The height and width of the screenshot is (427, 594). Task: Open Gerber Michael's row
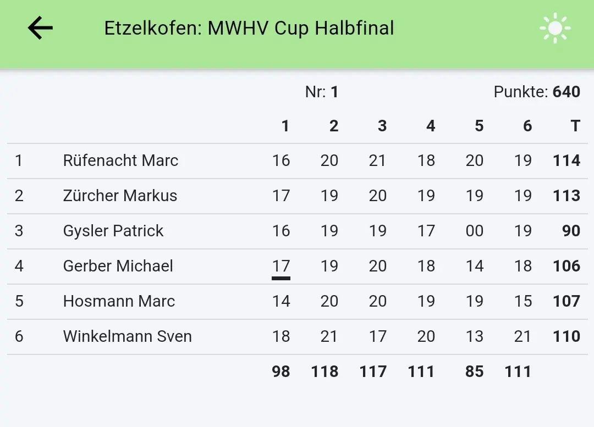118,266
